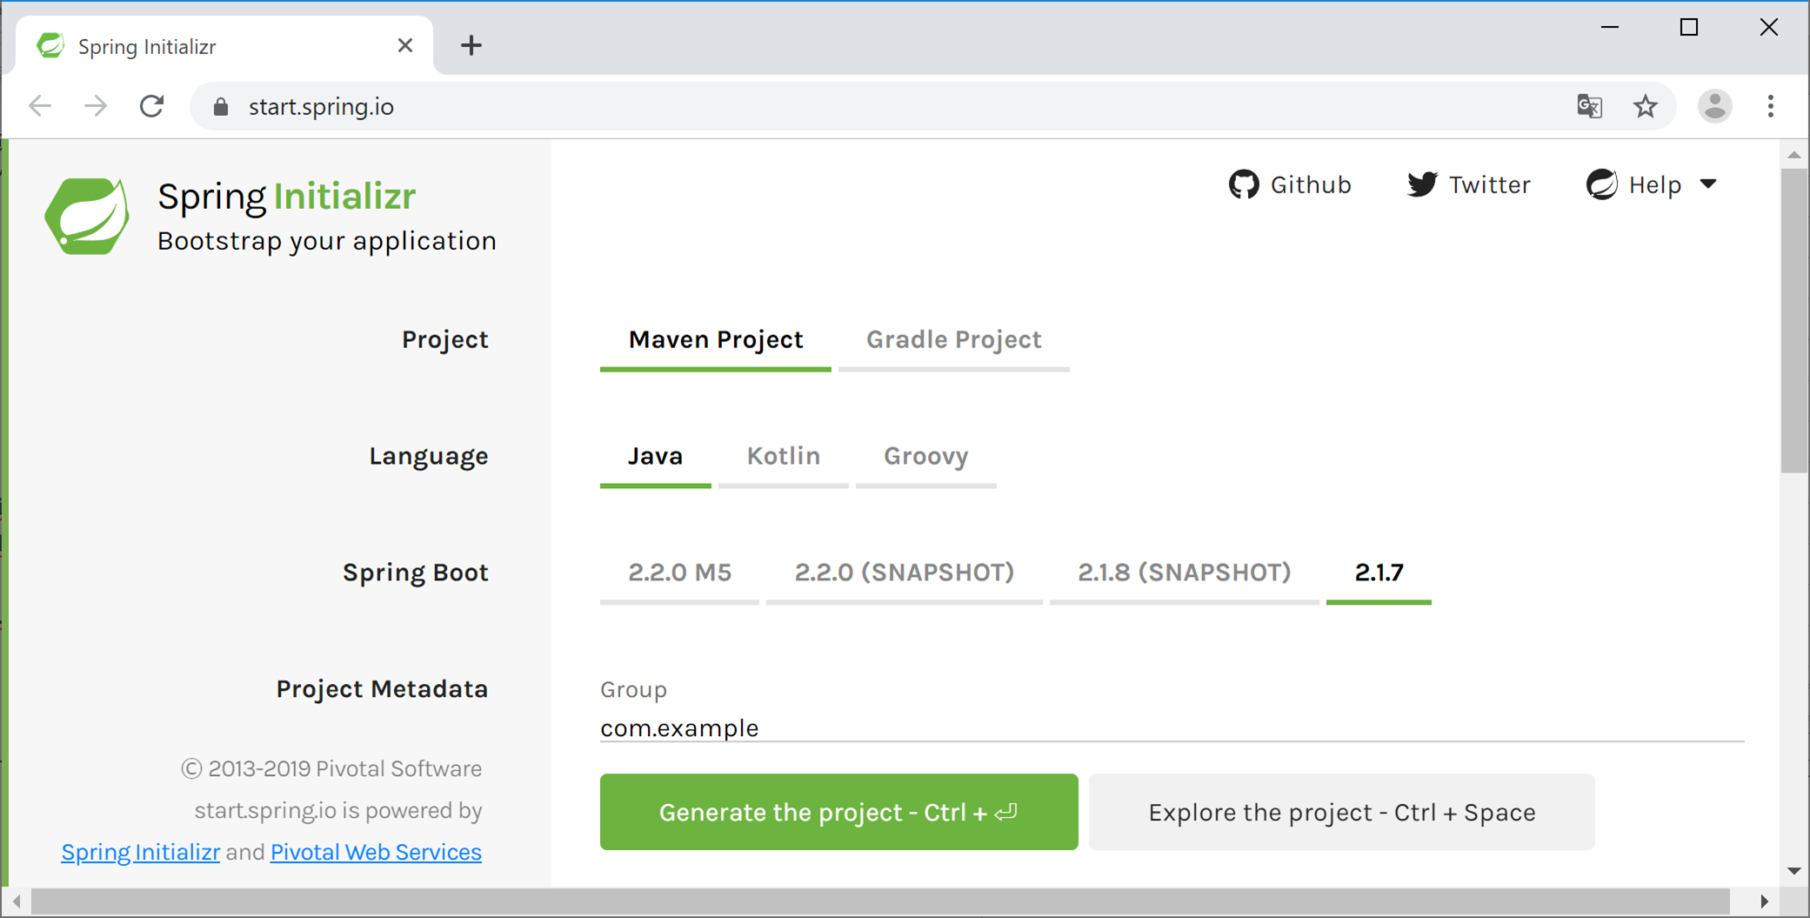Click the site security padlock

(x=220, y=105)
